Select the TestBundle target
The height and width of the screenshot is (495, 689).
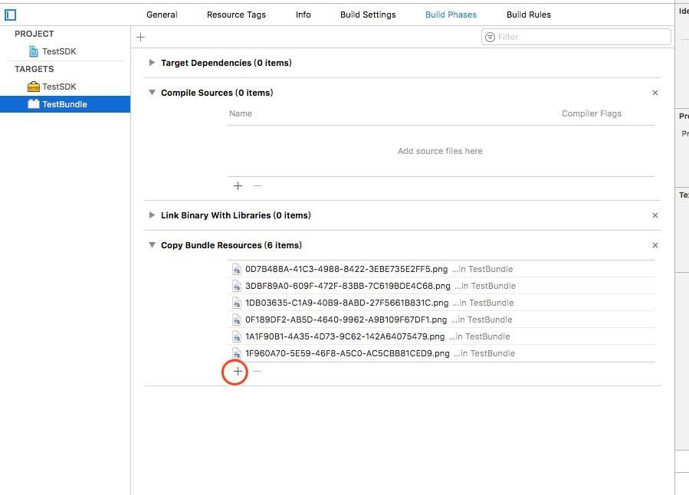click(x=65, y=104)
